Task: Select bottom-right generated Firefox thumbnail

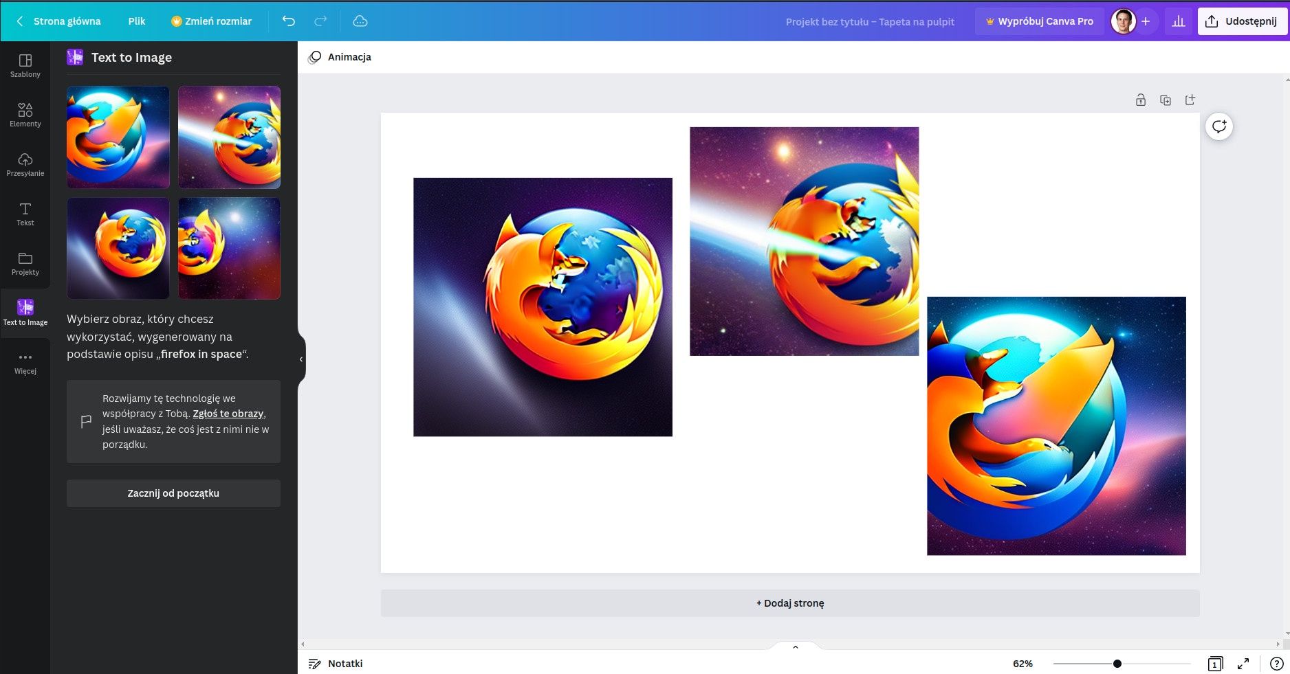Action: pos(229,249)
